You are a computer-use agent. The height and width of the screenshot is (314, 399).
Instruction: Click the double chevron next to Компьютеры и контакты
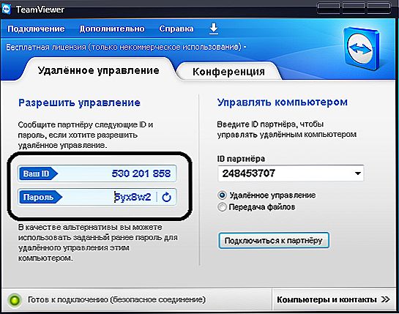[385, 299]
